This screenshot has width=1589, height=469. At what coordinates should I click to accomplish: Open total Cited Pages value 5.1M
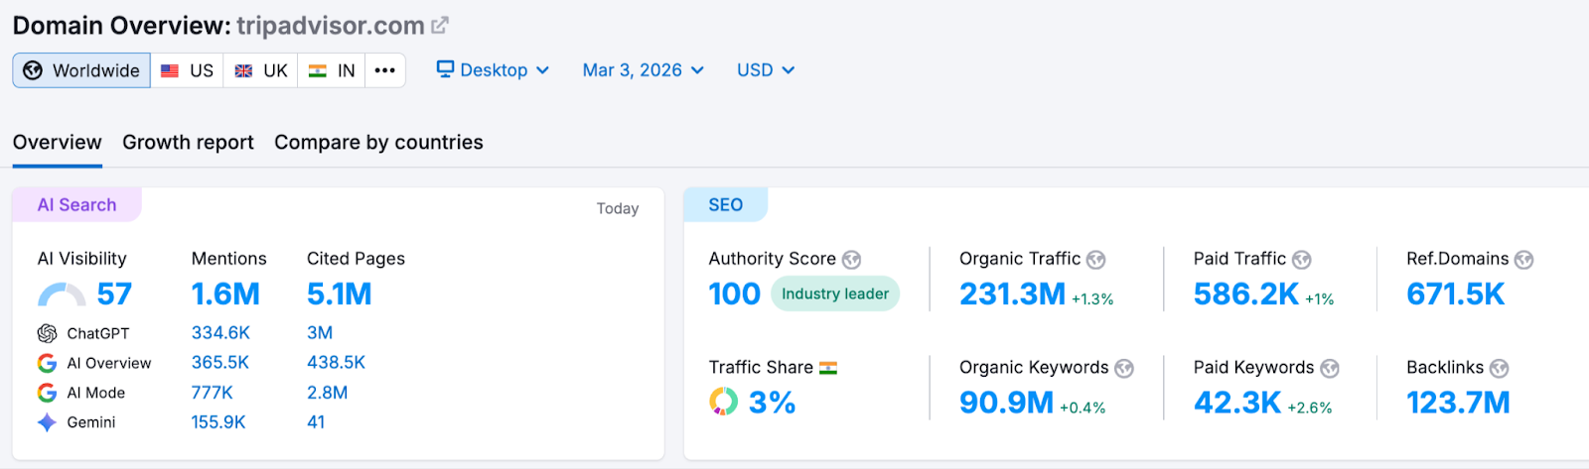[x=340, y=294]
